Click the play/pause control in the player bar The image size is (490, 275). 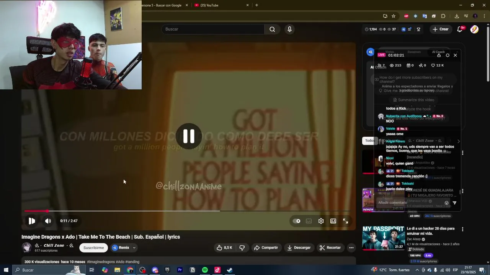click(32, 221)
